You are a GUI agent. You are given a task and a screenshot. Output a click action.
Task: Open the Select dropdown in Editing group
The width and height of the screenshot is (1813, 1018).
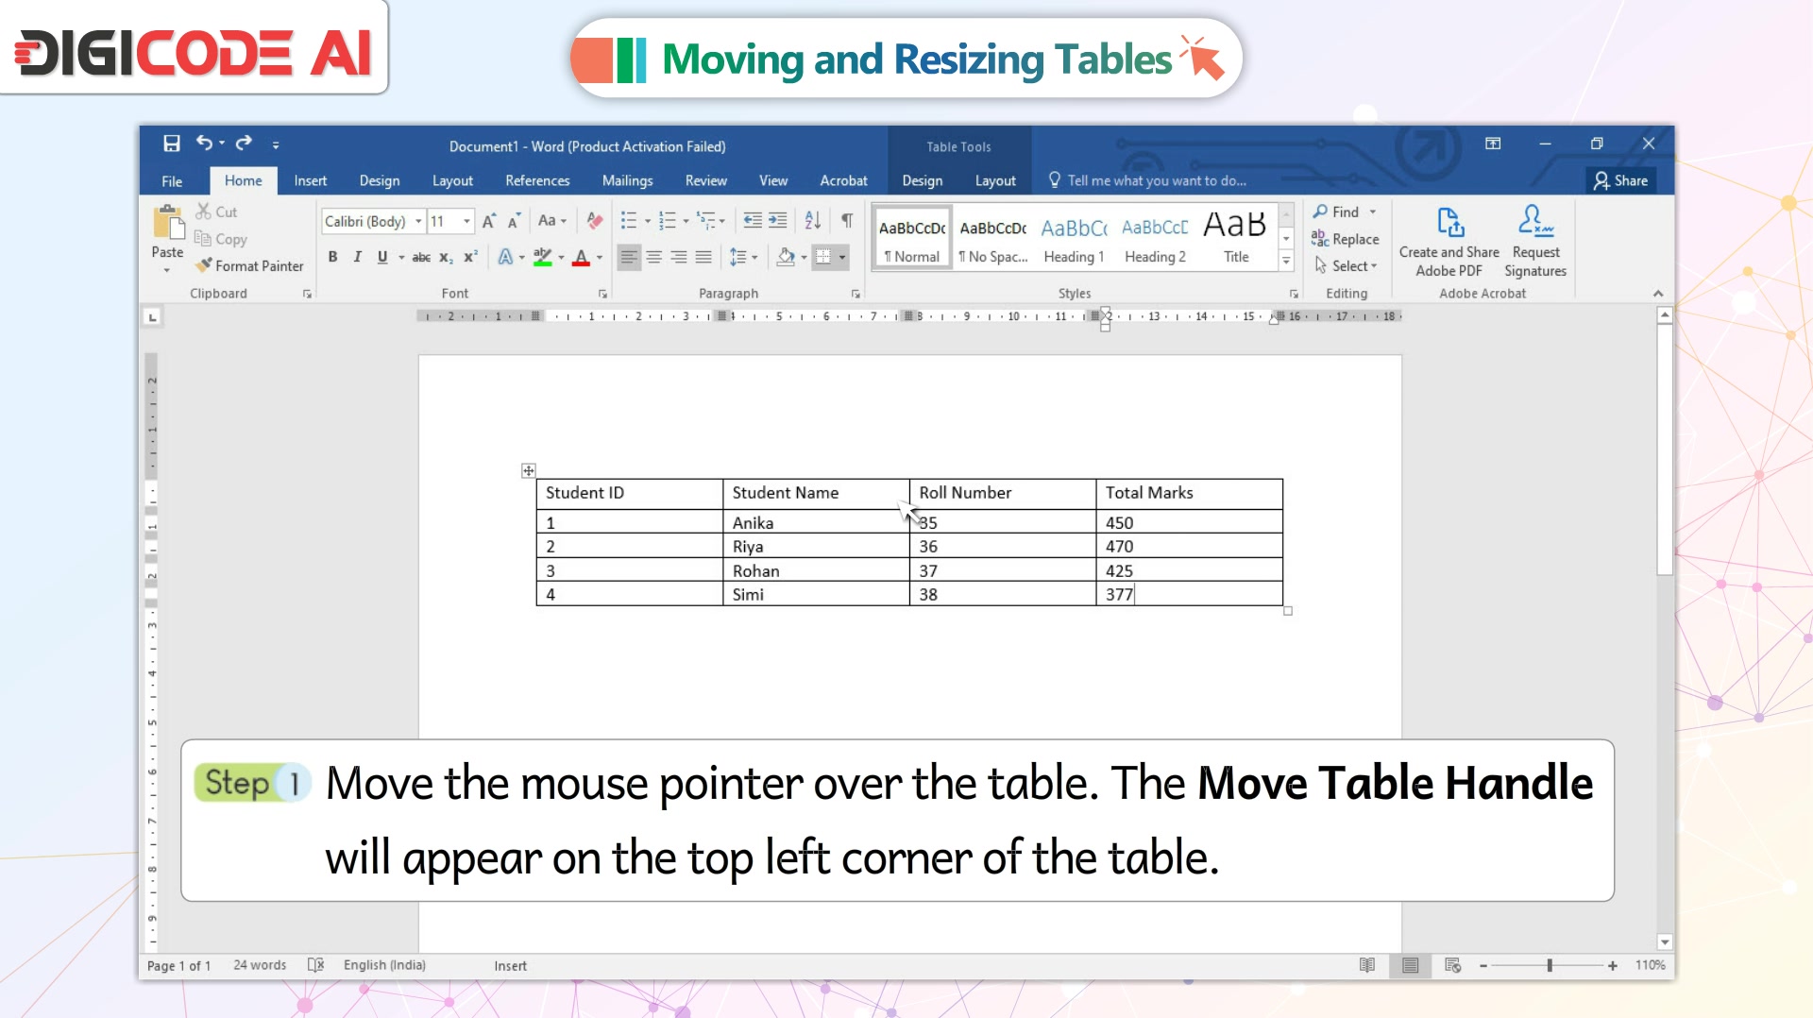tap(1347, 266)
